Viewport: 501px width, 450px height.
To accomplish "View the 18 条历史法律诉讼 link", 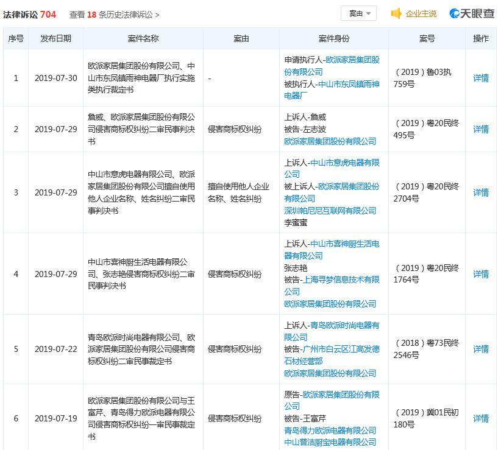I will click(114, 15).
